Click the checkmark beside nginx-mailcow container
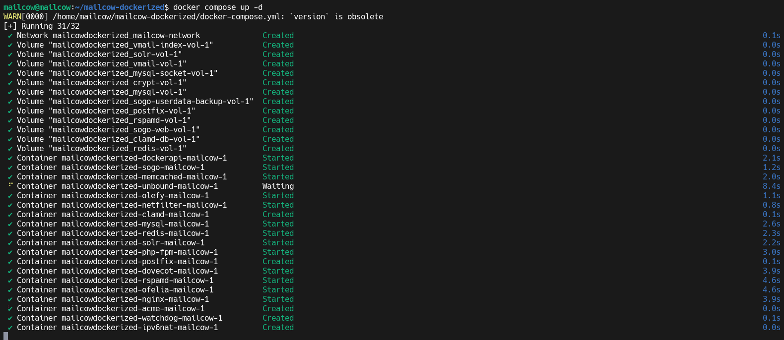 (x=10, y=299)
